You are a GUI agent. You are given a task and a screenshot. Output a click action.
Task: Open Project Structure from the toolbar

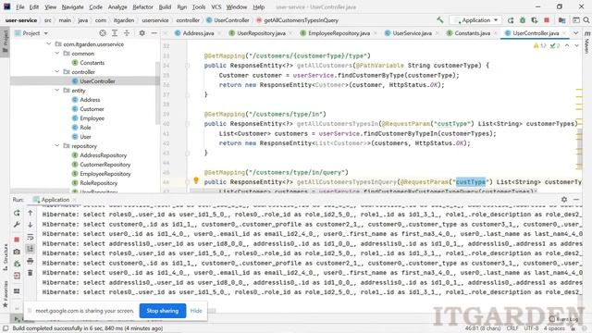pos(561,20)
